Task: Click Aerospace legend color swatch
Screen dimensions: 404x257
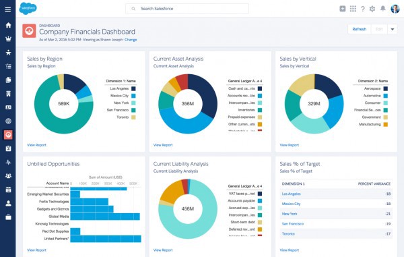Action: pos(385,88)
